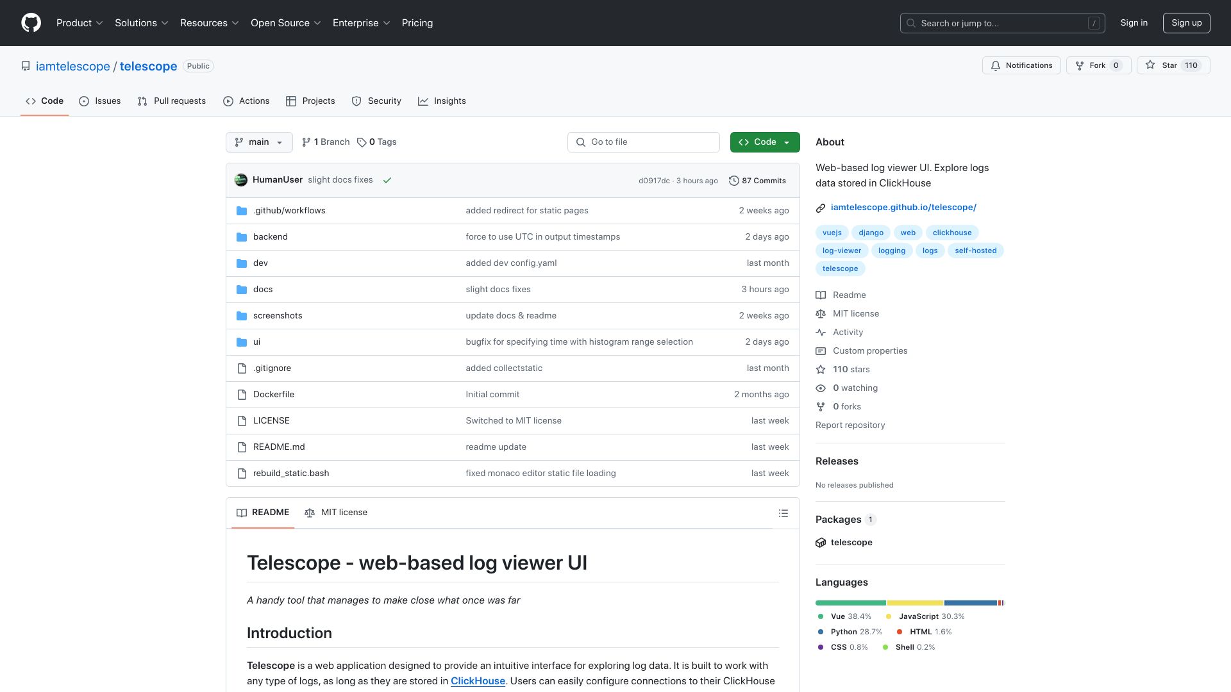Switch to the Insights tab
The image size is (1231, 692).
point(442,101)
